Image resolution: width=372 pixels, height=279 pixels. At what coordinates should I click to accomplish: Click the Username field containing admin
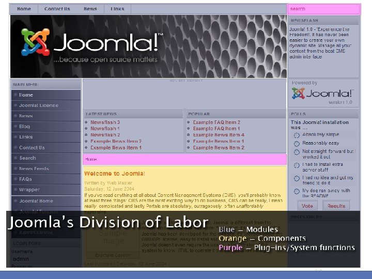(x=31, y=259)
